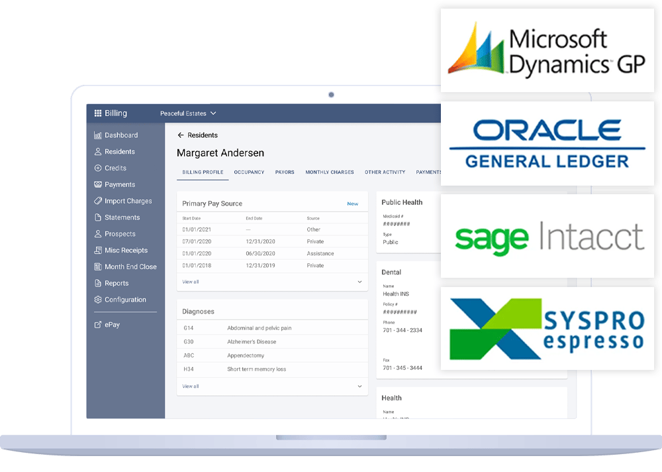Open Month End Close in the sidebar
Screen dimensions: 662x472
click(x=131, y=267)
